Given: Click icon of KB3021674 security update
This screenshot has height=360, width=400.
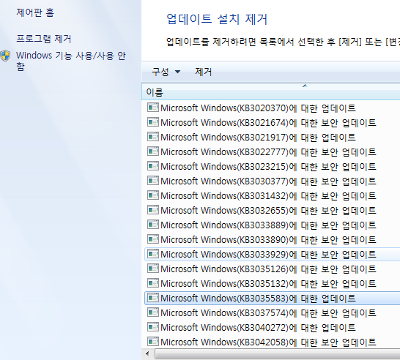Looking at the screenshot, I should tap(153, 122).
